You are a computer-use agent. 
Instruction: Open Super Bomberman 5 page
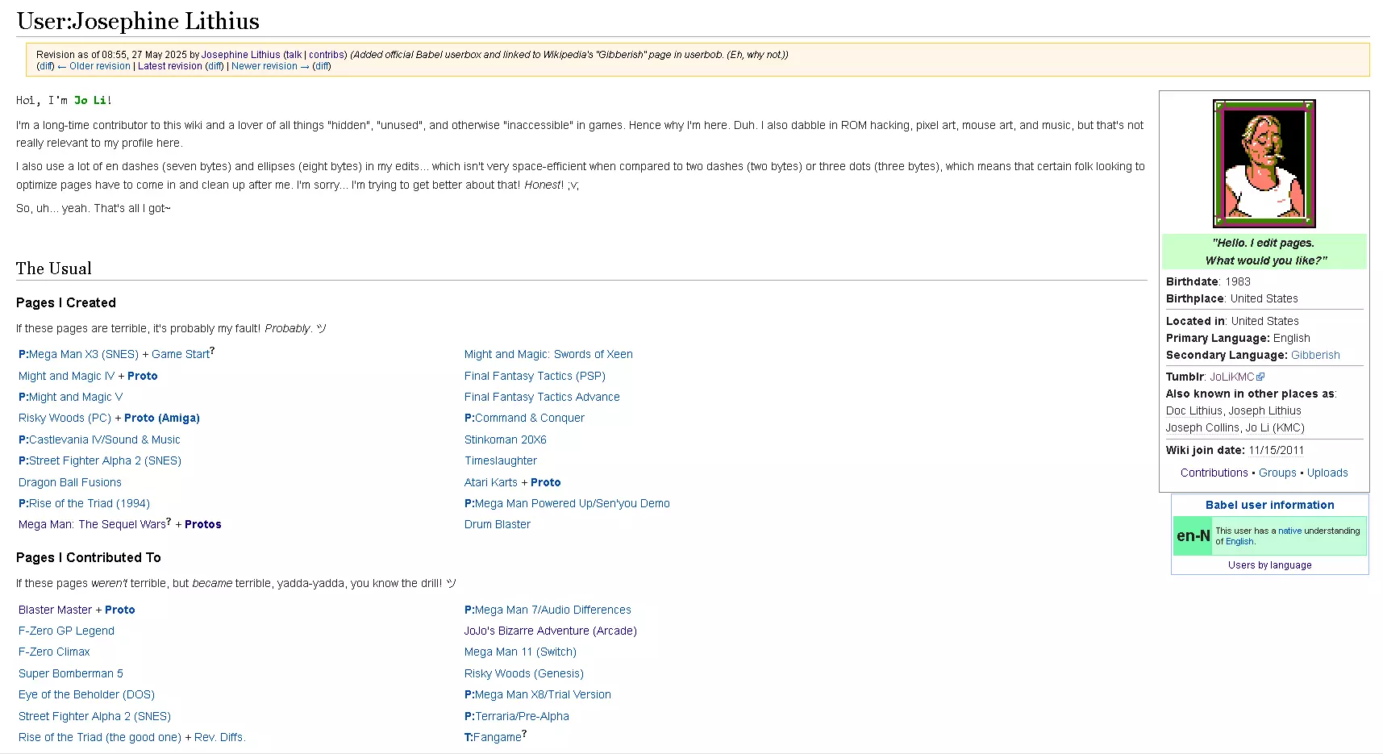click(x=71, y=673)
